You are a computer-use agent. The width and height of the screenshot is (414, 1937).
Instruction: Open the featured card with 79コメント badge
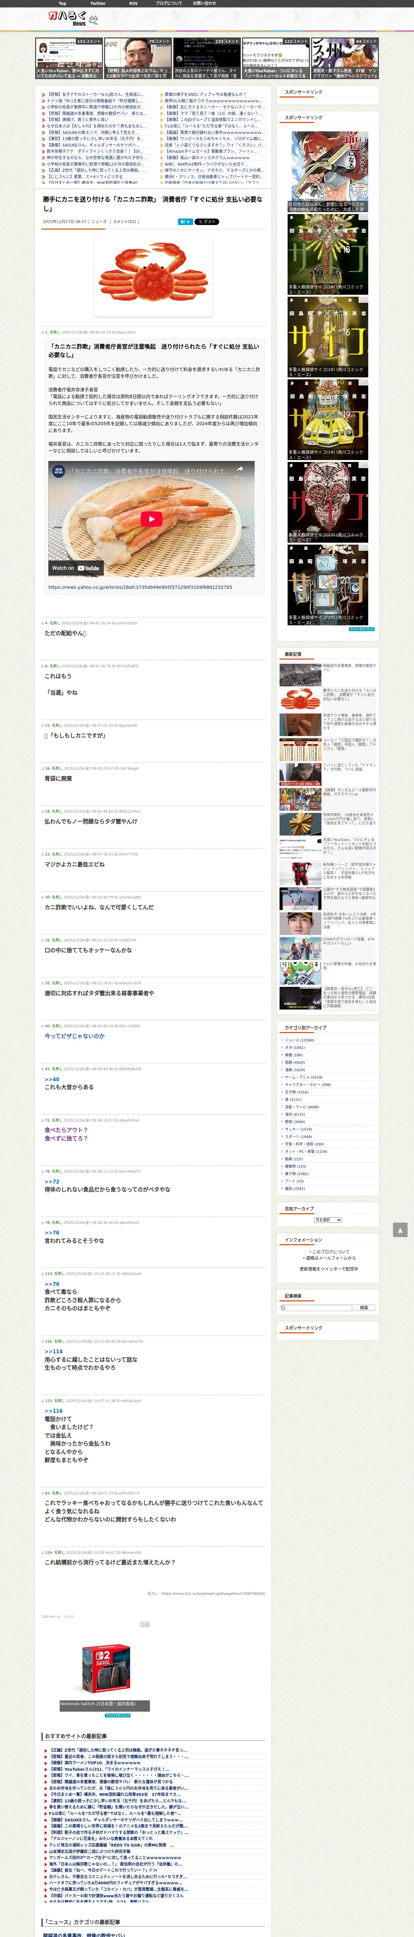pyautogui.click(x=138, y=59)
